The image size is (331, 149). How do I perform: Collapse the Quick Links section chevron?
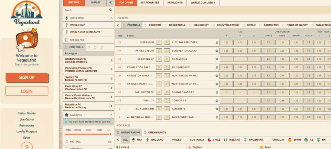[112, 18]
